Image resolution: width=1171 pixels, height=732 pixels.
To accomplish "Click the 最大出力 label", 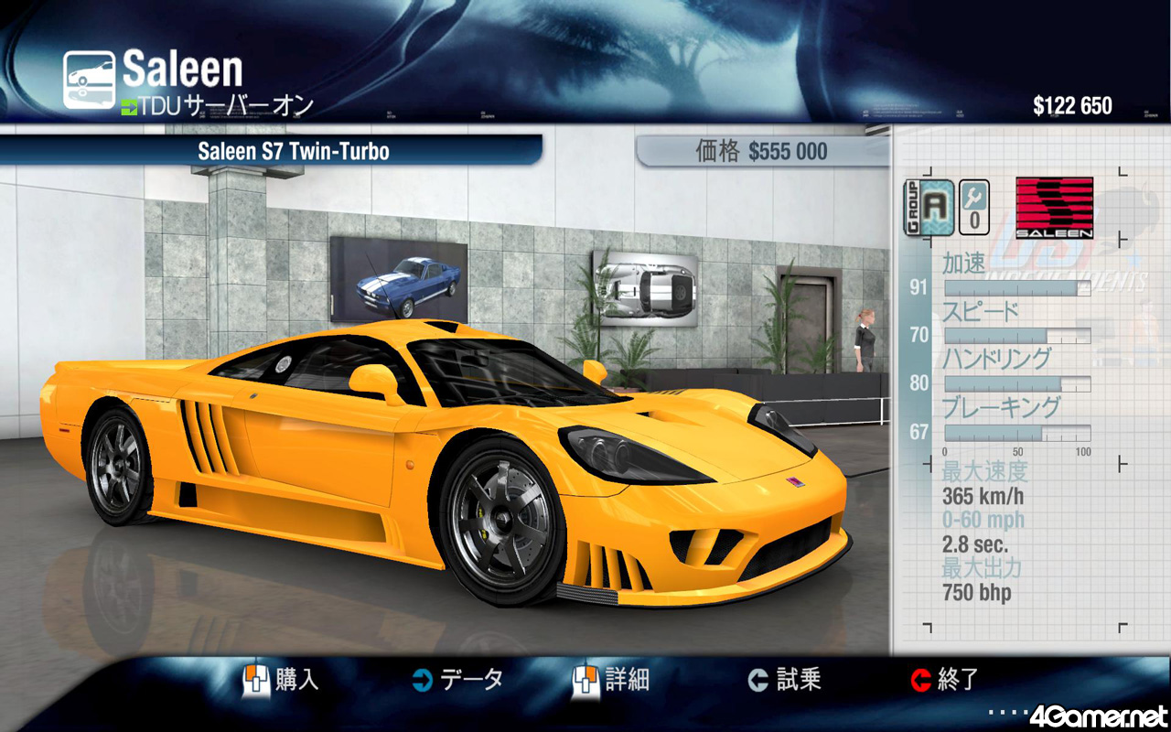I will 983,568.
